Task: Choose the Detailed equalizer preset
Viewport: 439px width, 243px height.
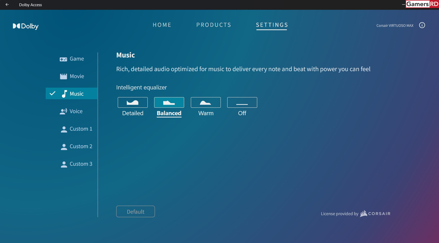Action: pyautogui.click(x=133, y=103)
